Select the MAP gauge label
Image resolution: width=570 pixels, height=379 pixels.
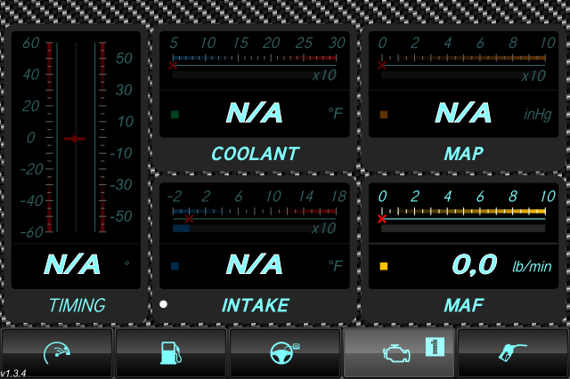tap(464, 154)
